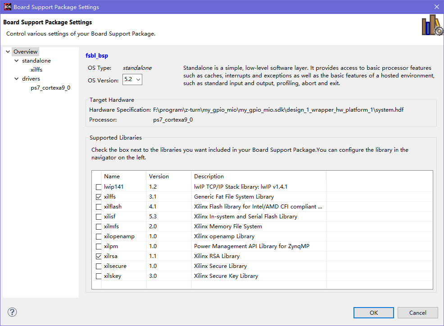Check the xilpm library checkbox

pyautogui.click(x=99, y=246)
